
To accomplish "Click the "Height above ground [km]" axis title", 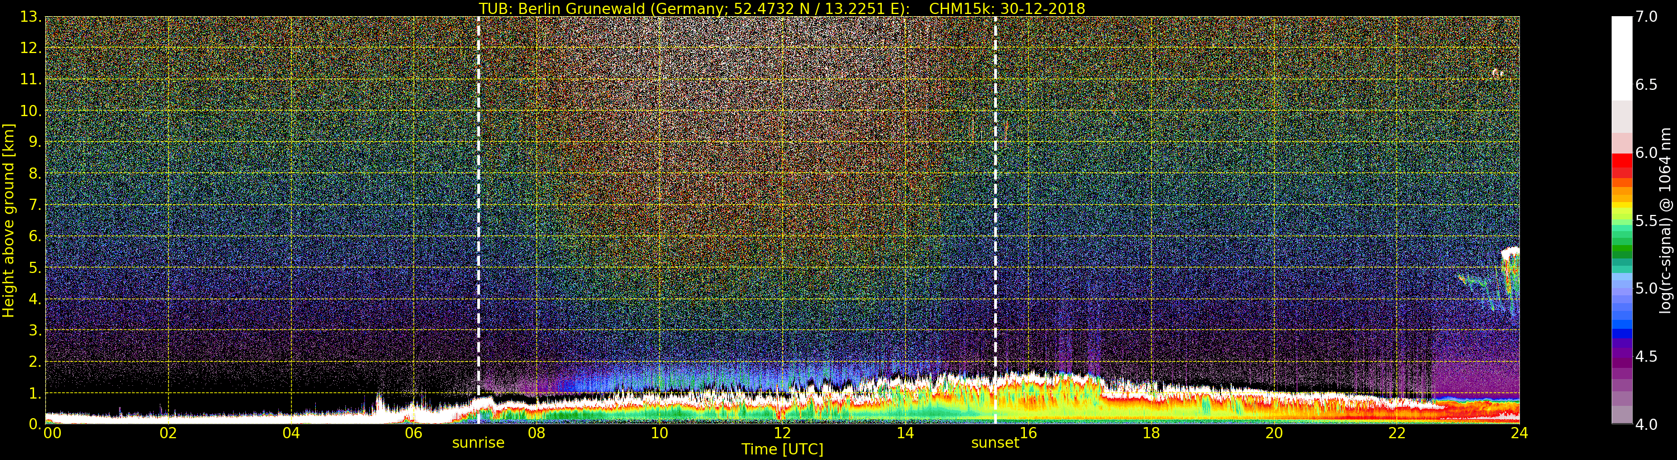I will (x=8, y=220).
